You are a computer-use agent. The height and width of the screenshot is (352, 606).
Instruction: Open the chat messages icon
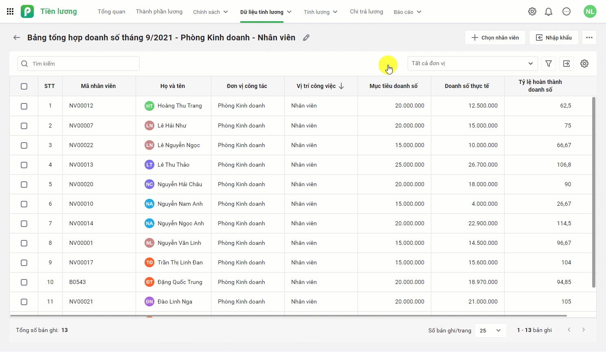566,11
